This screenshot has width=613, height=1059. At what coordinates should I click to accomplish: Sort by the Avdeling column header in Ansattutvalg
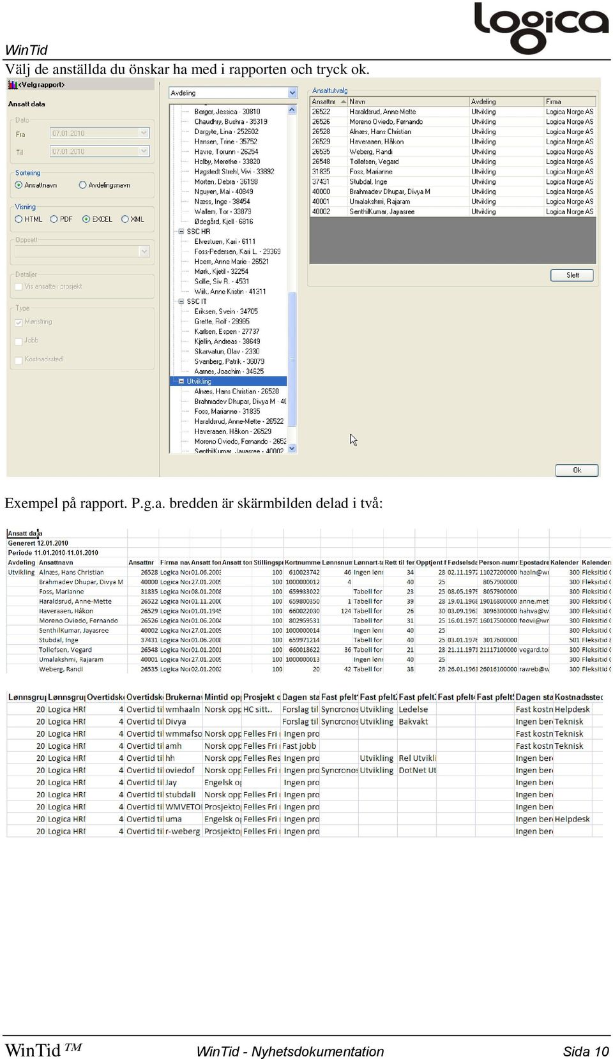(x=506, y=101)
